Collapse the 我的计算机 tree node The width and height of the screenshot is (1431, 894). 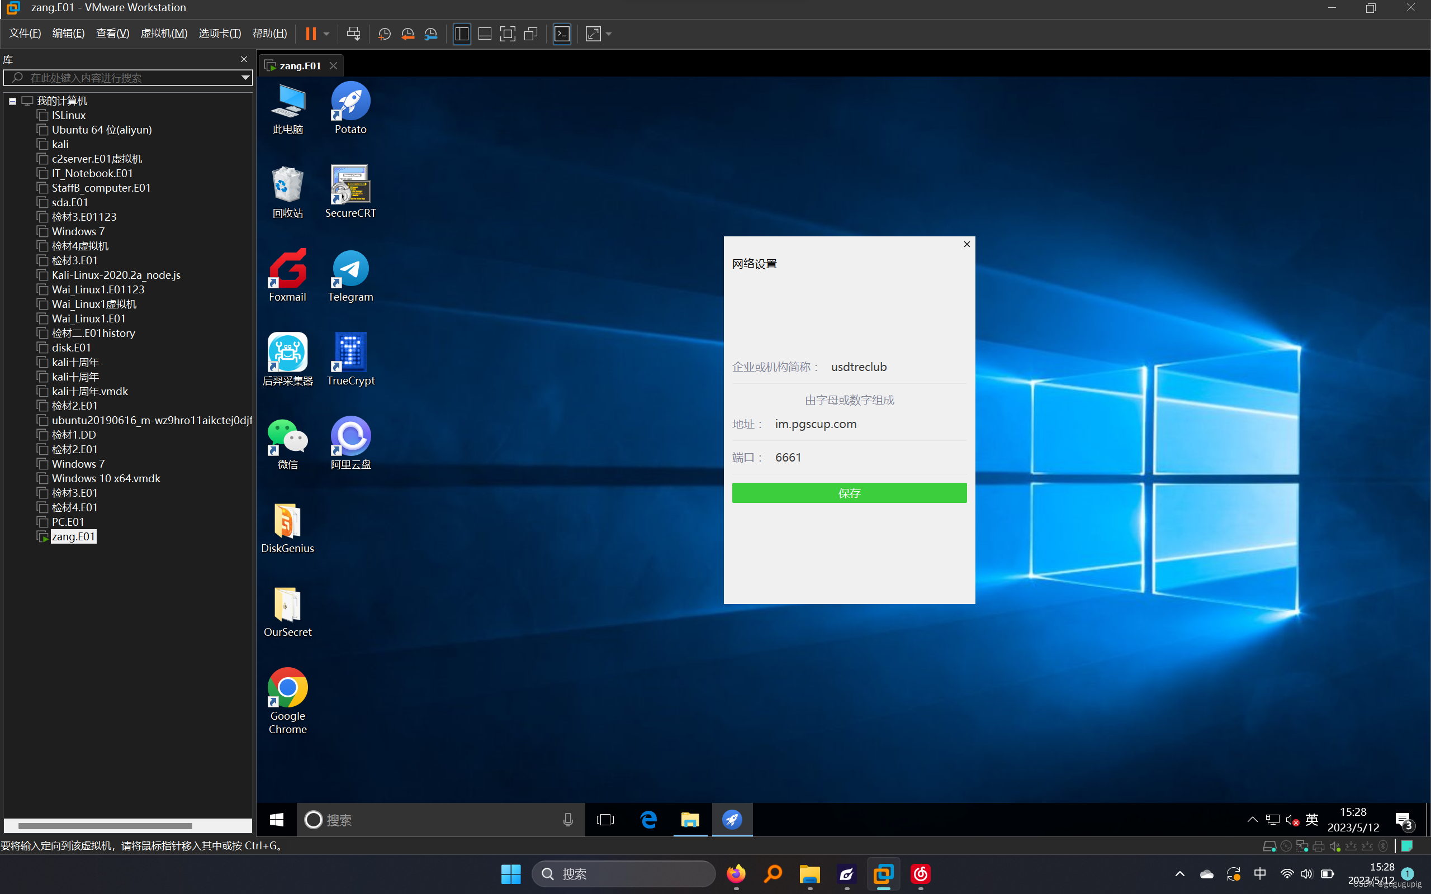[x=12, y=101]
